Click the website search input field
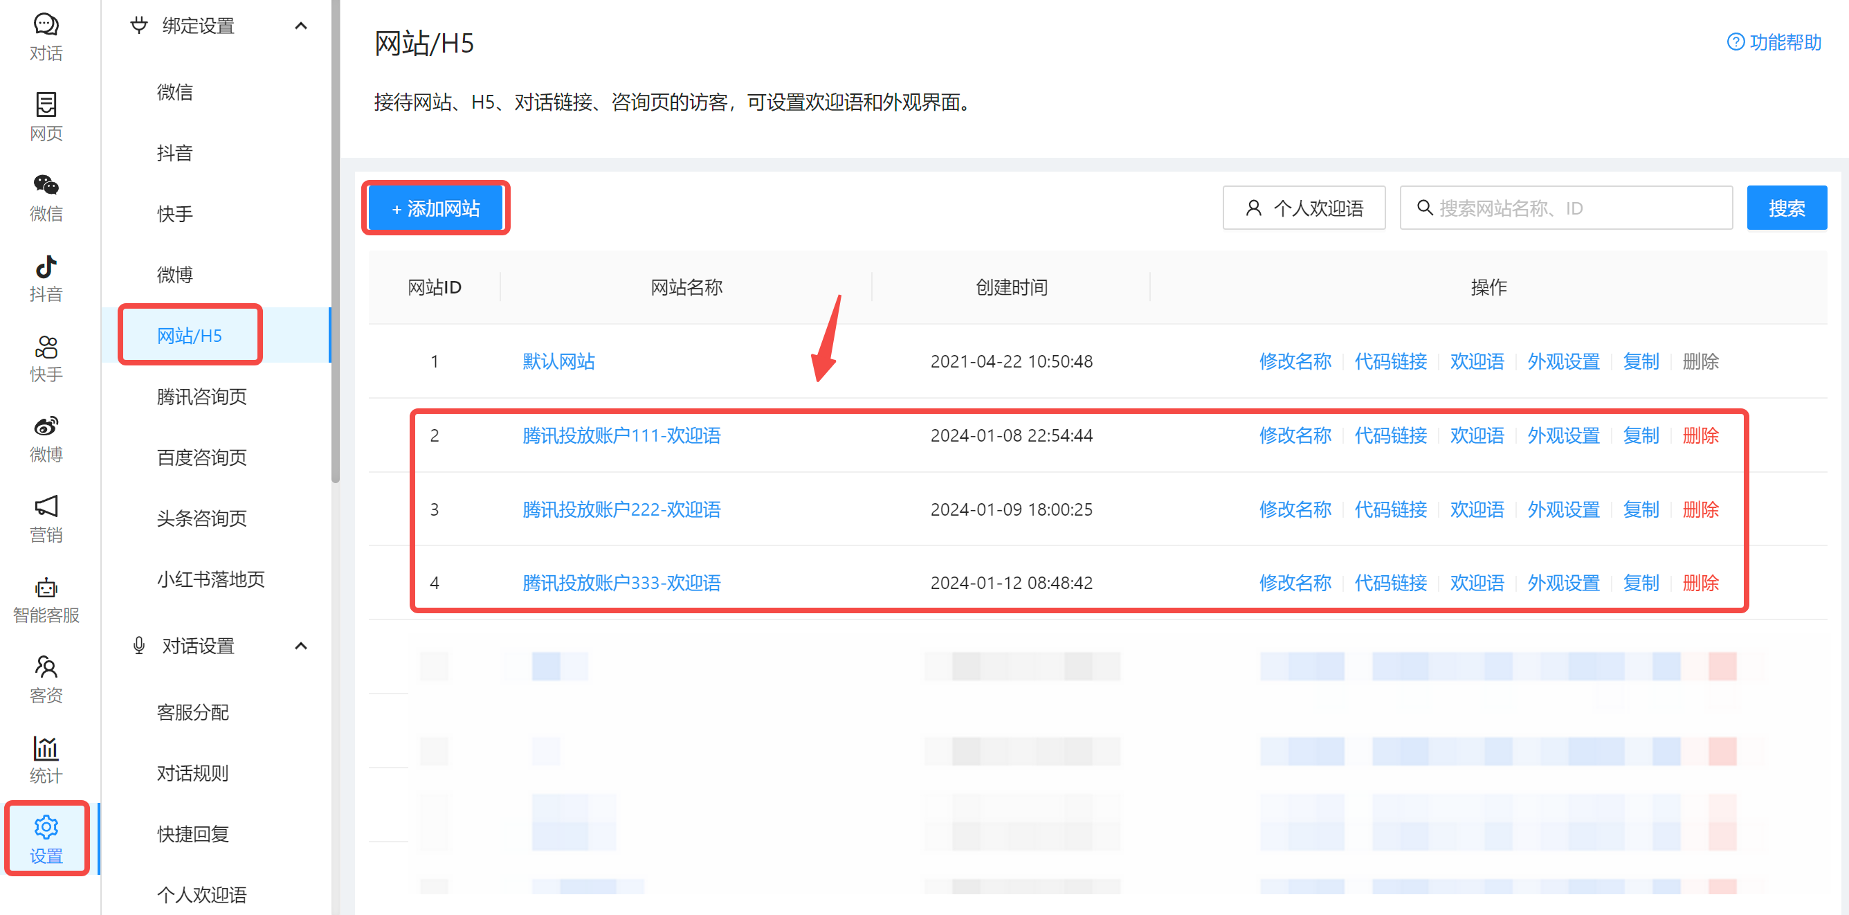The width and height of the screenshot is (1849, 915). tap(1565, 208)
